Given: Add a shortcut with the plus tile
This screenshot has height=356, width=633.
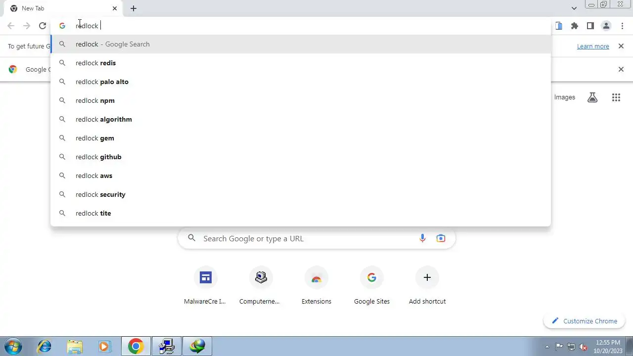Looking at the screenshot, I should pyautogui.click(x=427, y=286).
